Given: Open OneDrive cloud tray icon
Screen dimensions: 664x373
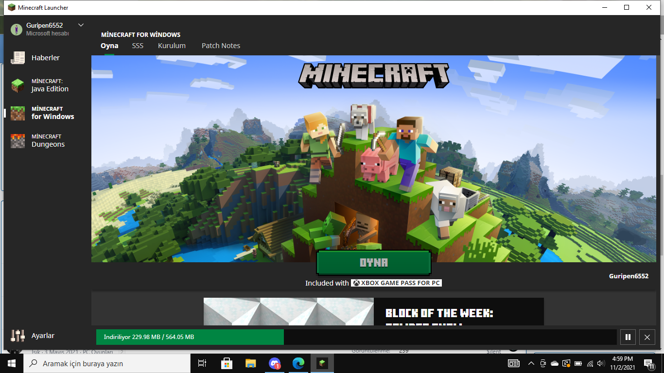Looking at the screenshot, I should tap(555, 363).
